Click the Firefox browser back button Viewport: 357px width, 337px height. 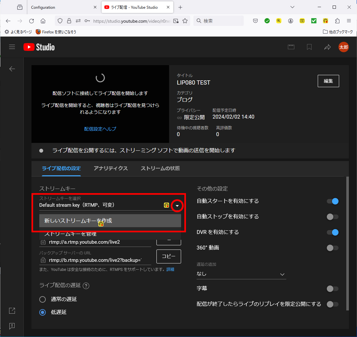[x=8, y=21]
